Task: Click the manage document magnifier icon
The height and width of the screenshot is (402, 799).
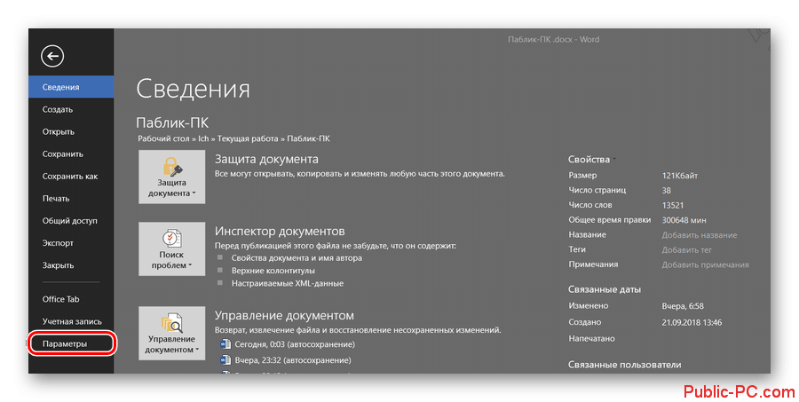Action: coord(171,323)
